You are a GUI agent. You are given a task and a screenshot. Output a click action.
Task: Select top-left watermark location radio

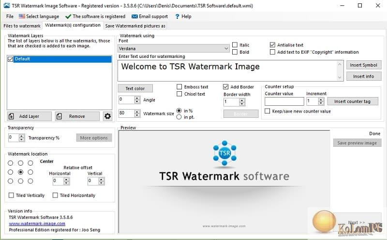10,163
